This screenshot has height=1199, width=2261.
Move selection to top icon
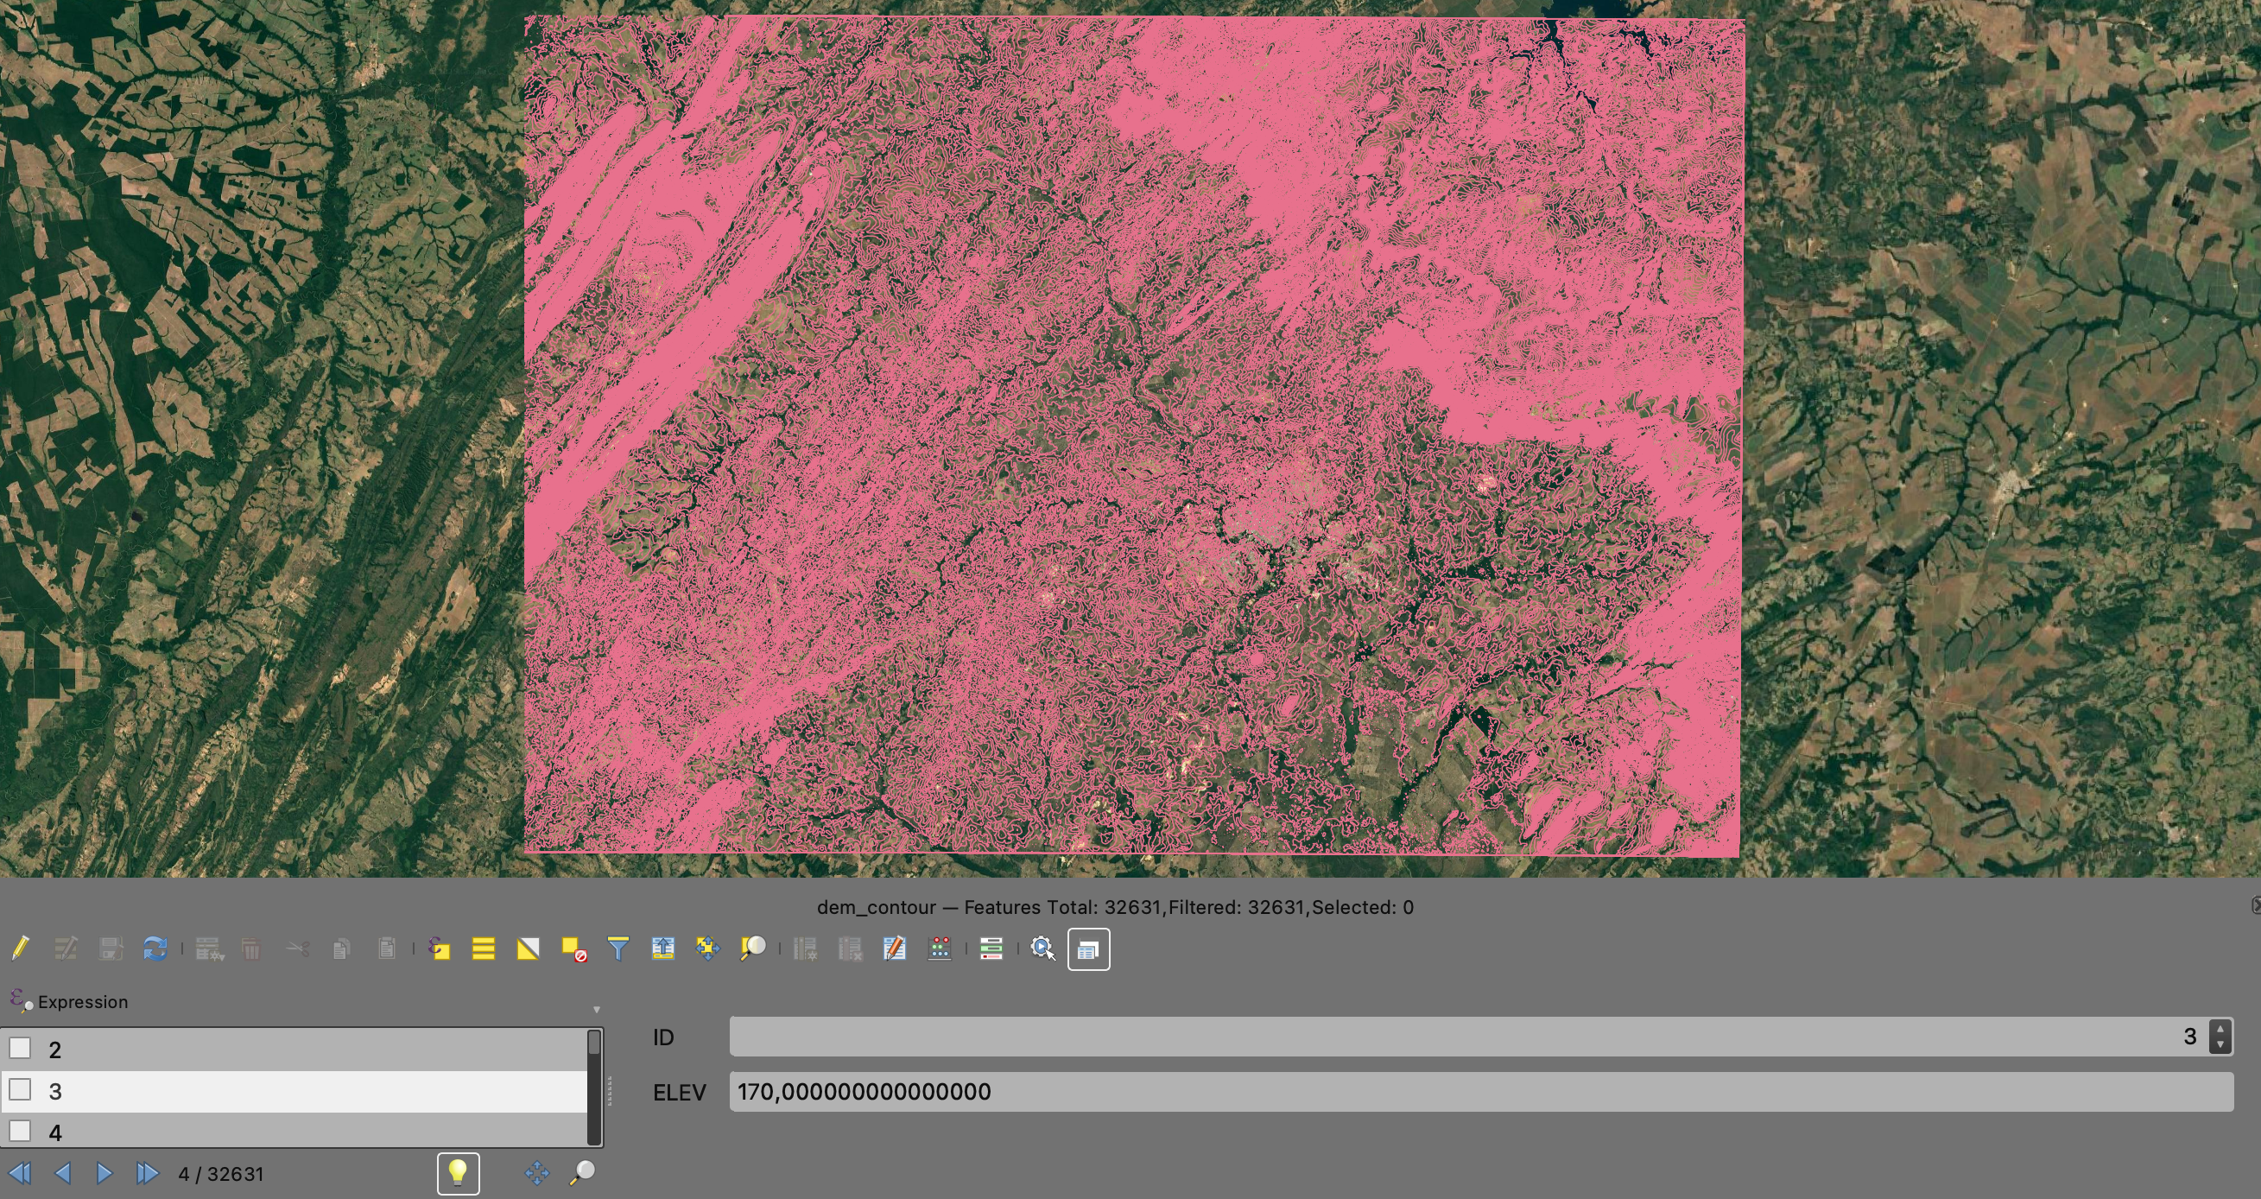pos(663,948)
